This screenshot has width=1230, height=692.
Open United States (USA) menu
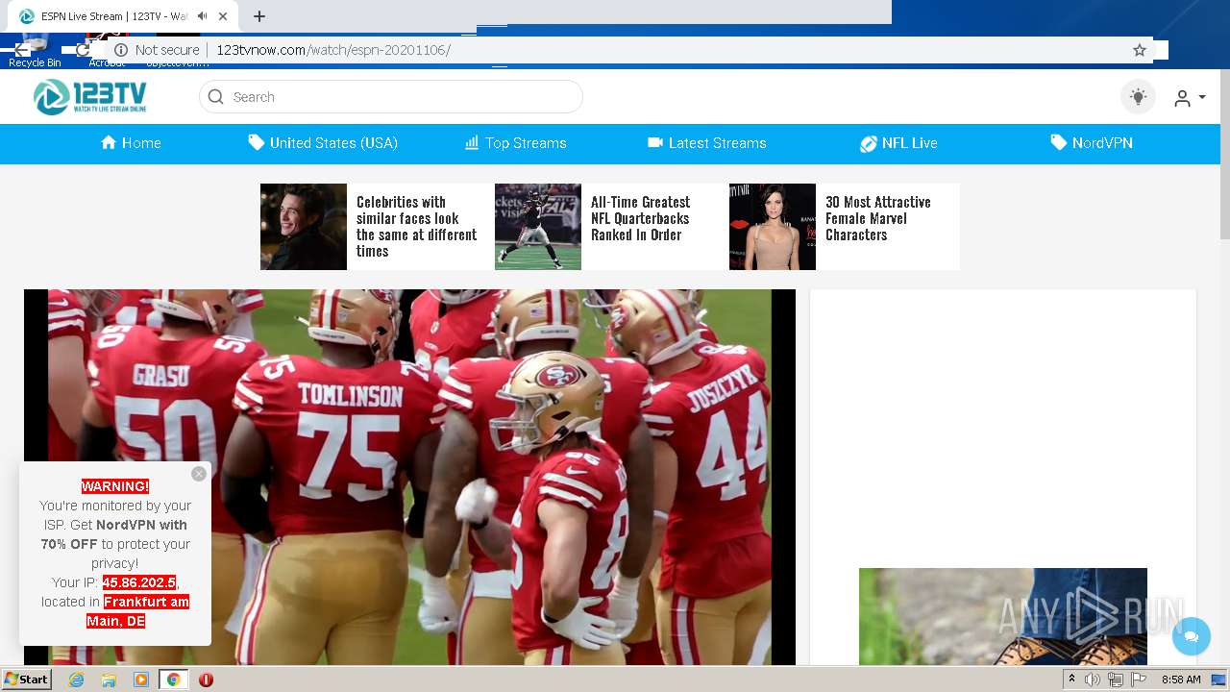(323, 143)
